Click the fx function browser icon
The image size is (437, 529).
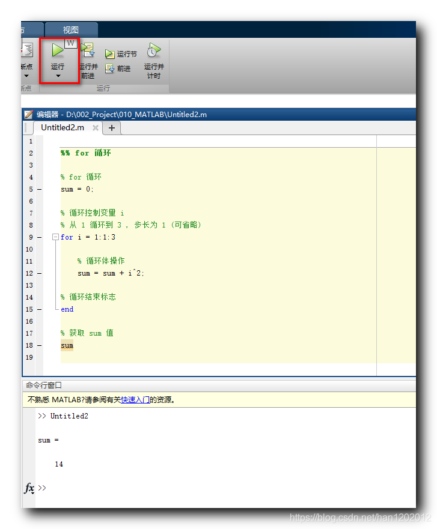(x=29, y=488)
